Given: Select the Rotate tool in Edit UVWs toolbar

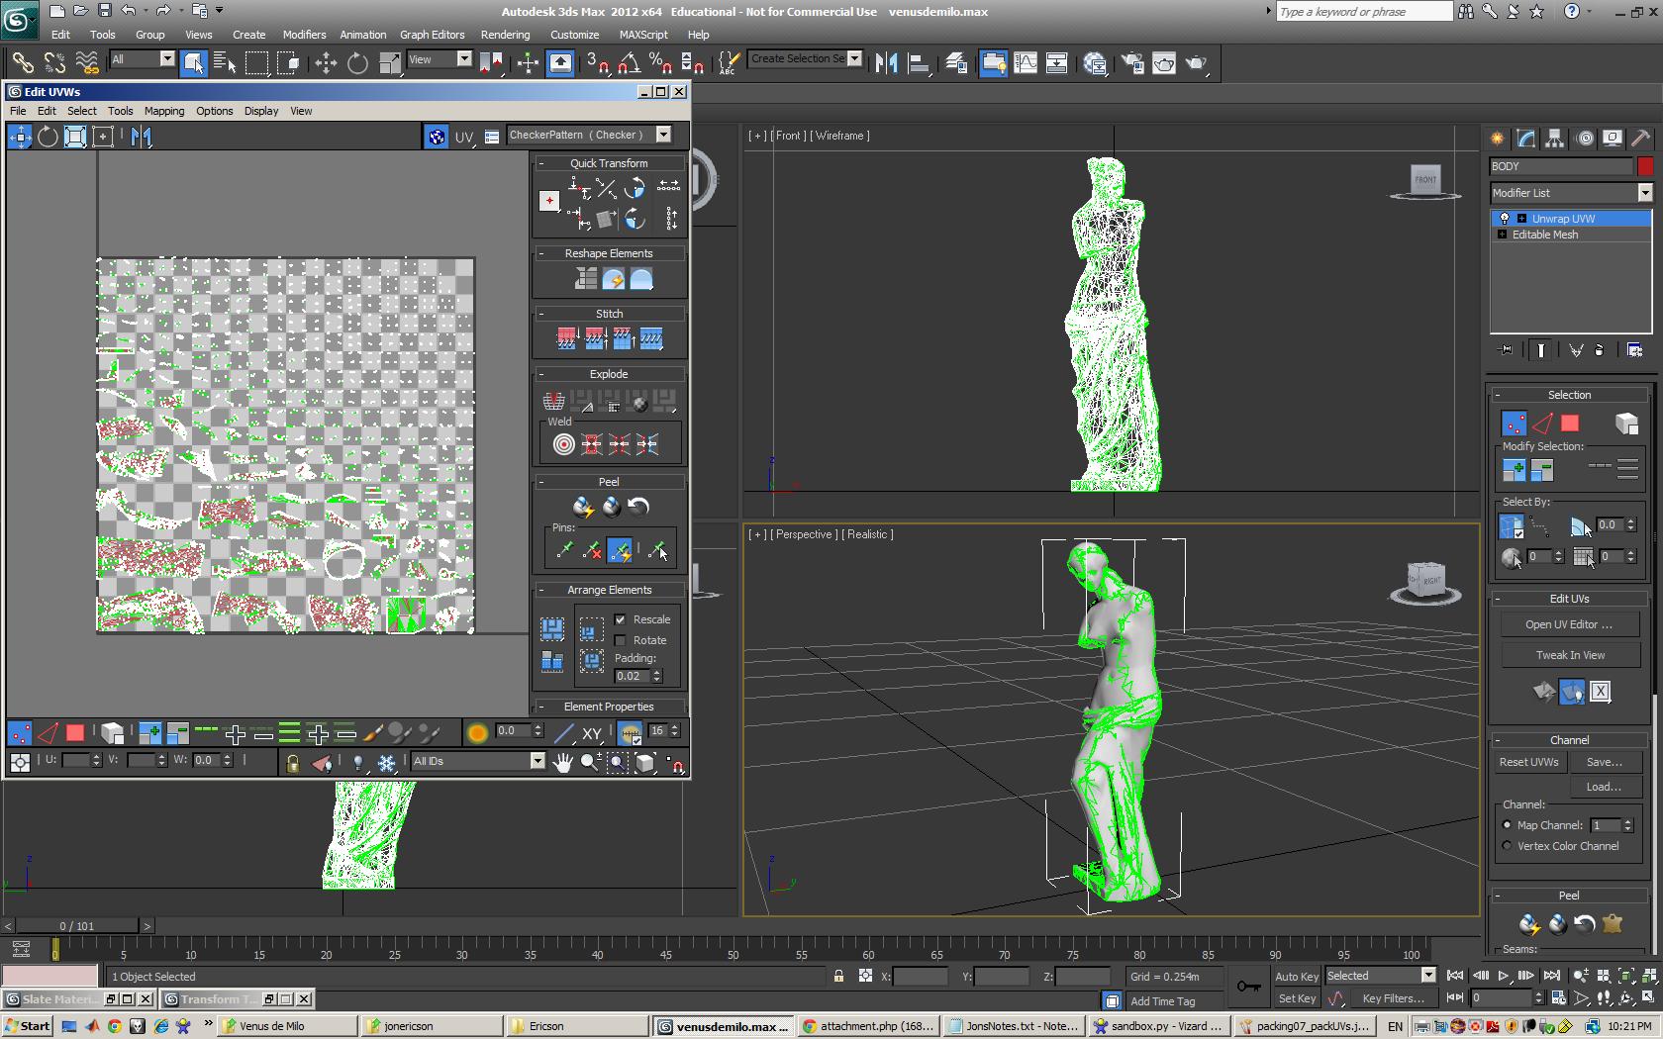Looking at the screenshot, I should click(x=48, y=137).
